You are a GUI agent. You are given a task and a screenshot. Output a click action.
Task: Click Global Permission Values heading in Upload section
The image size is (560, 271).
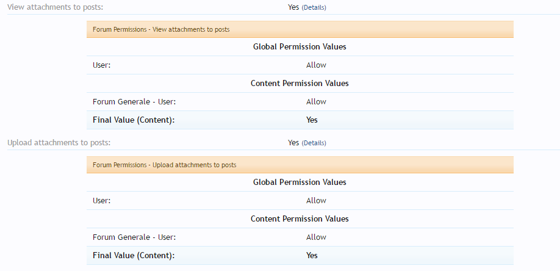pyautogui.click(x=300, y=182)
